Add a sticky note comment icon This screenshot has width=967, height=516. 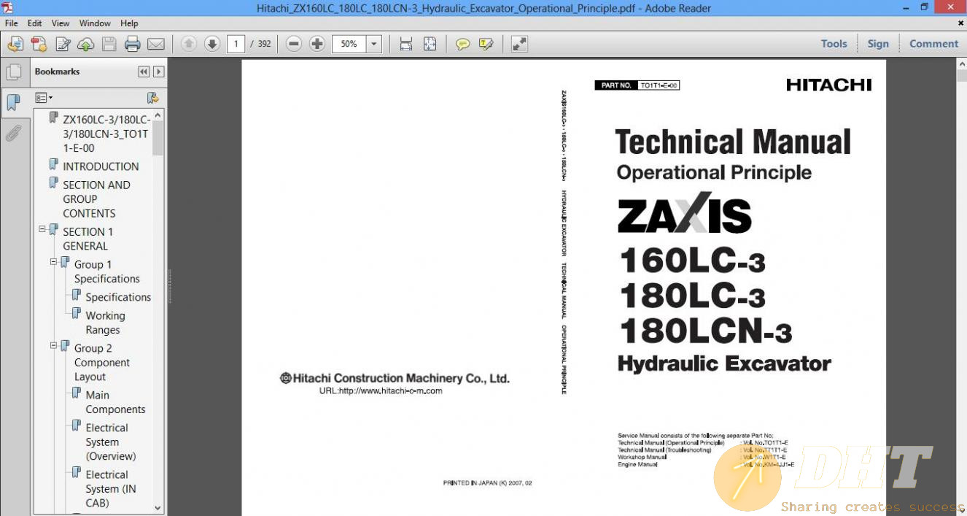462,44
